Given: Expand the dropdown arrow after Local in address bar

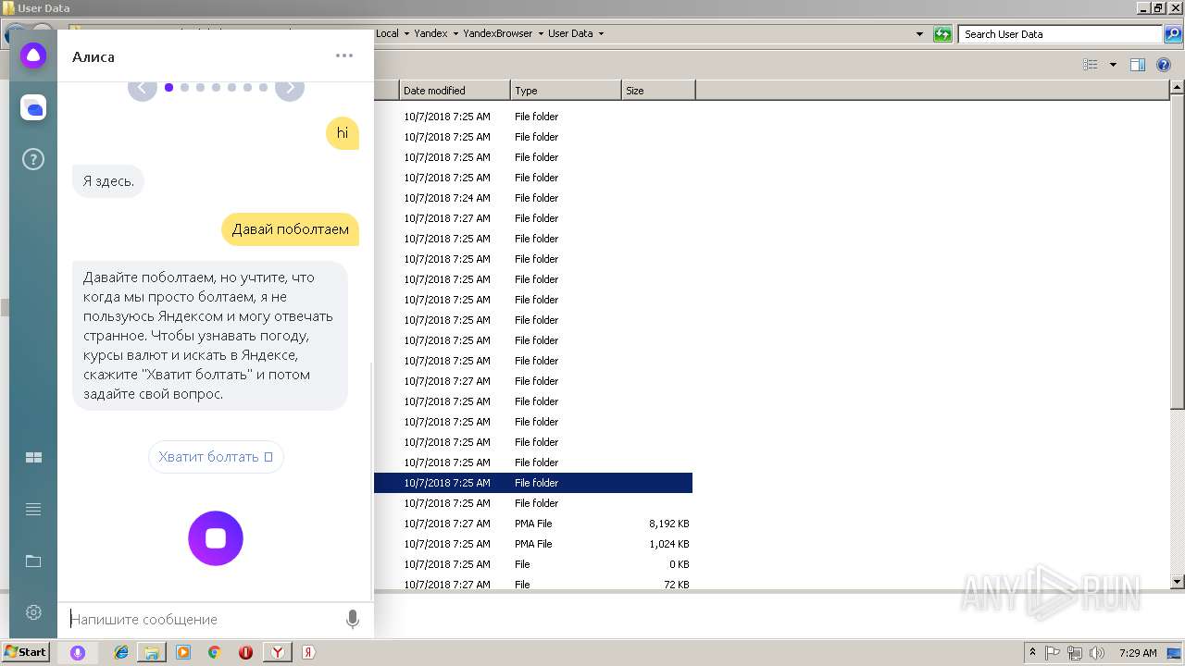Looking at the screenshot, I should (406, 34).
